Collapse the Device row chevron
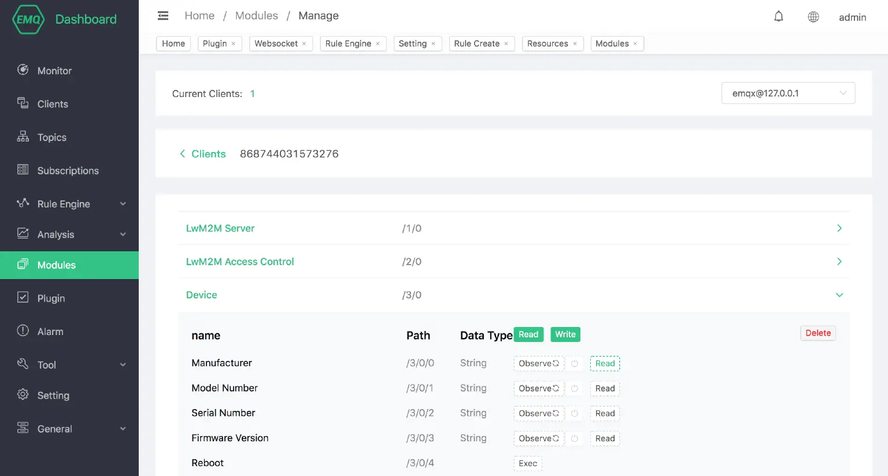888x476 pixels. tap(839, 295)
